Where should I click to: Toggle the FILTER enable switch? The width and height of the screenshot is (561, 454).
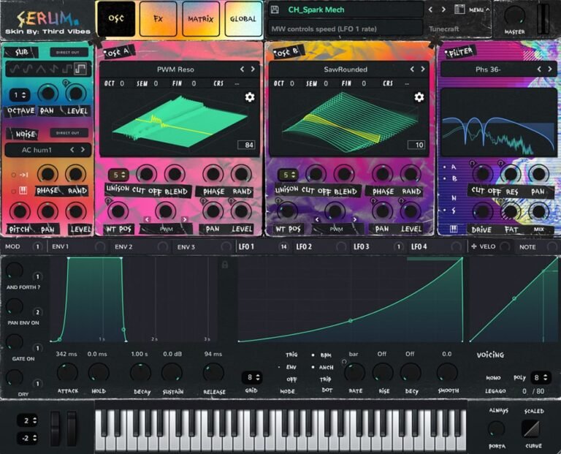click(446, 53)
